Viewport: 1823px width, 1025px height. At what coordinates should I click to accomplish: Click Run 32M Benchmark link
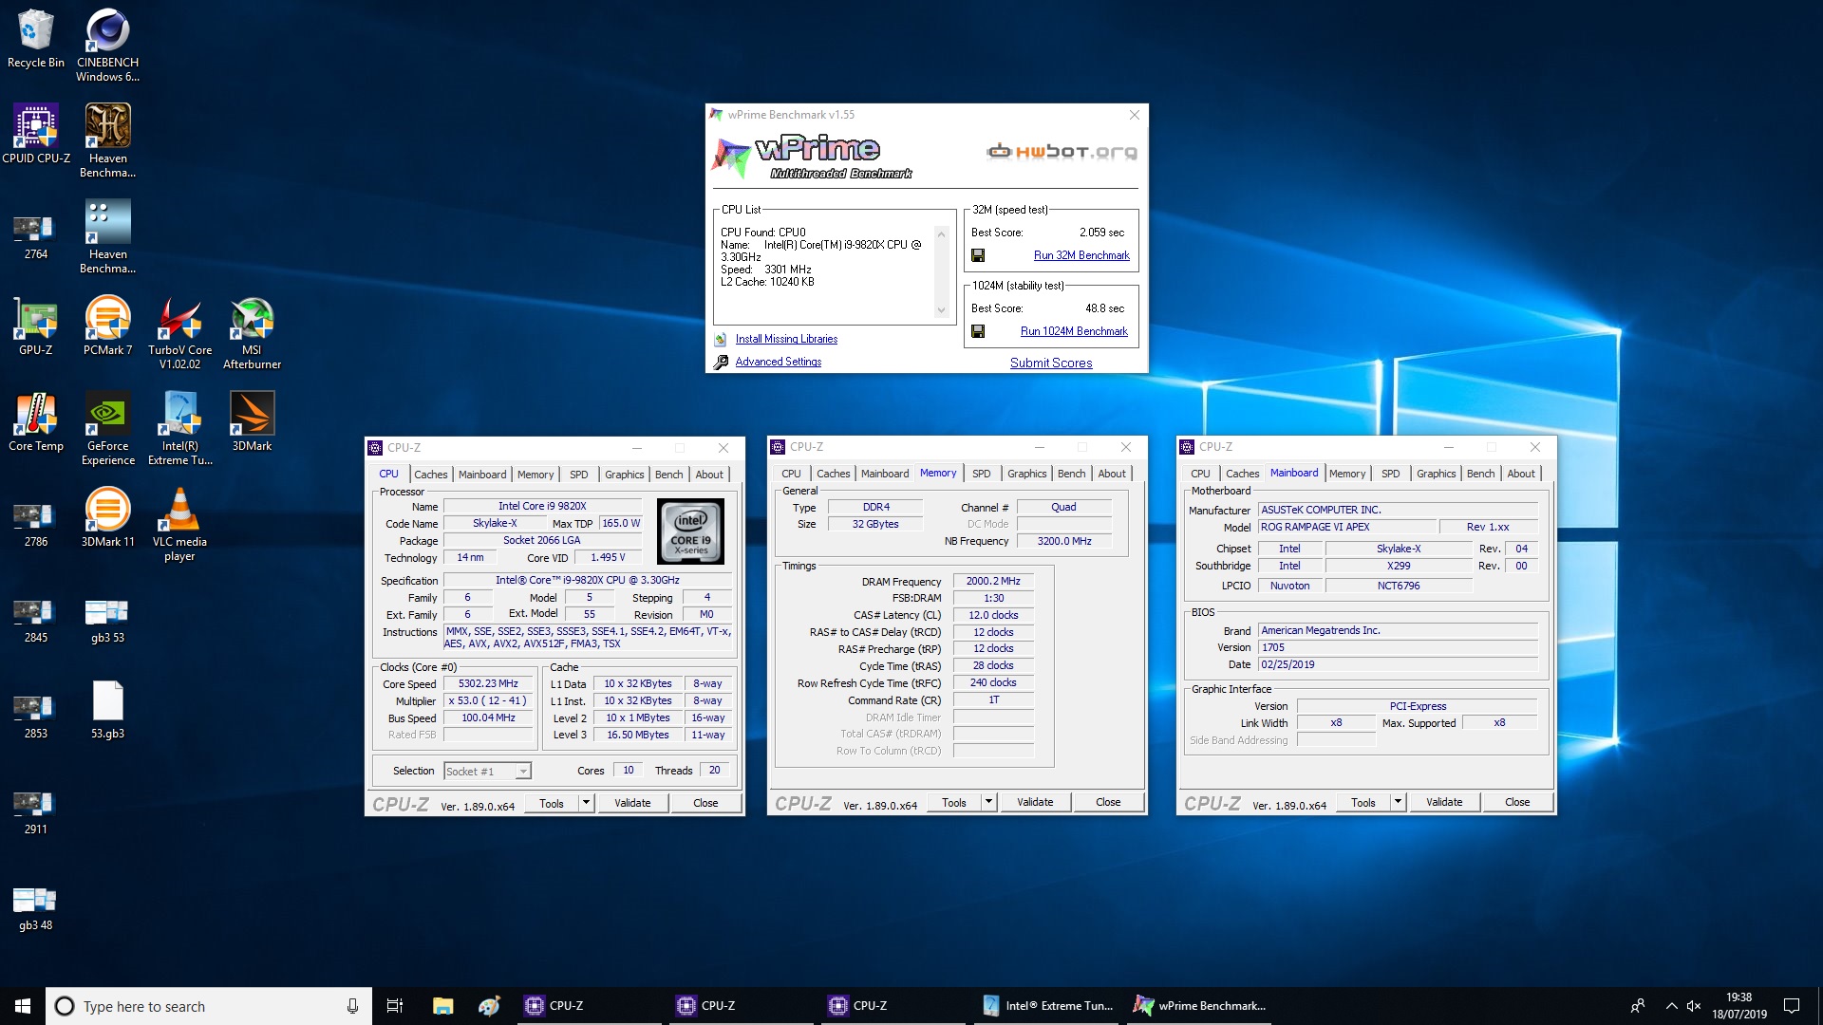(x=1081, y=255)
